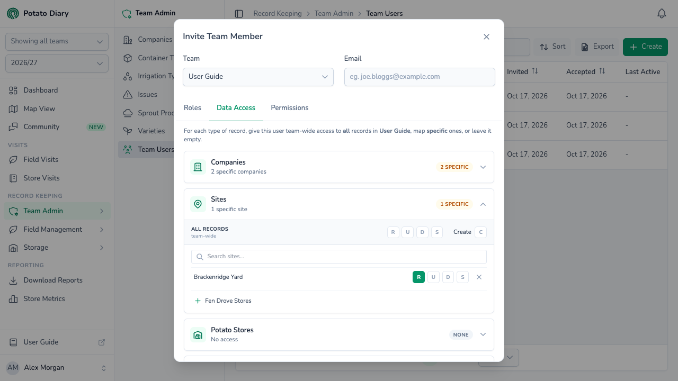Click the Potato Diary logo
Screen dimensions: 678x381
[13, 13]
